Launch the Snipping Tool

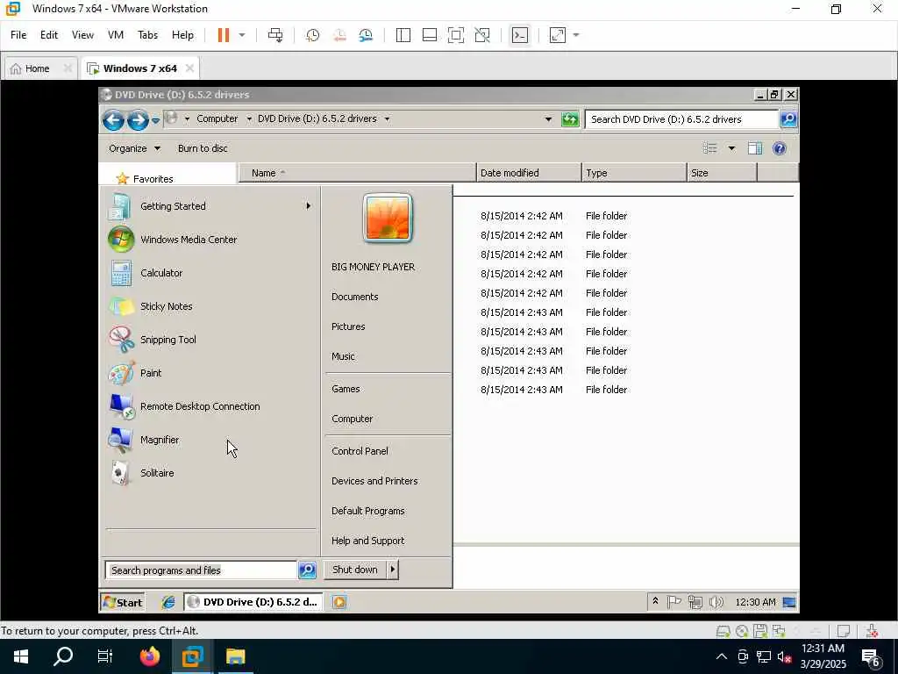point(210,340)
